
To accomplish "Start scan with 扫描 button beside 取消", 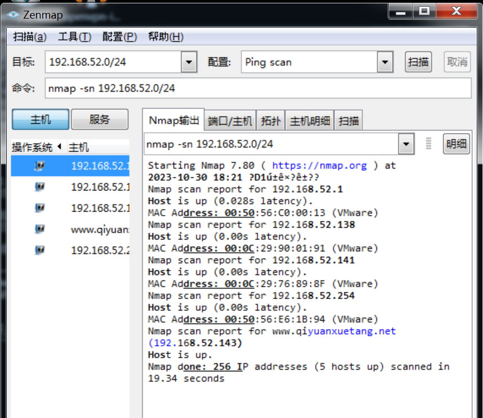I will tap(418, 62).
